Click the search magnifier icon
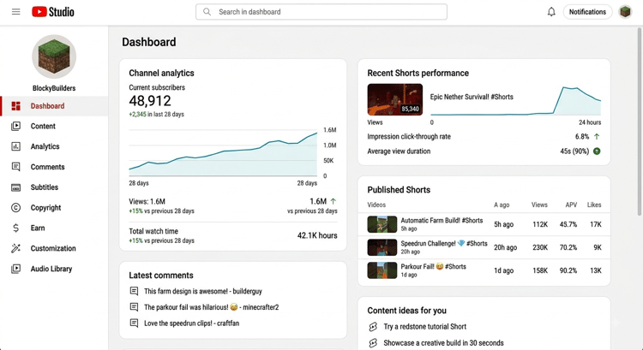 tap(207, 12)
